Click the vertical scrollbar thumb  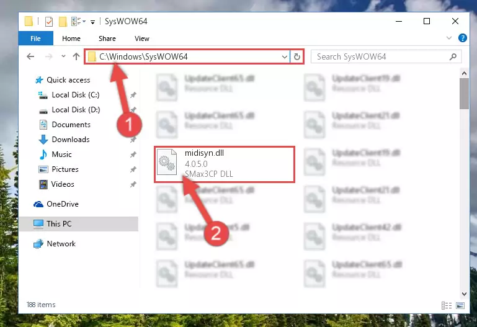(464, 94)
